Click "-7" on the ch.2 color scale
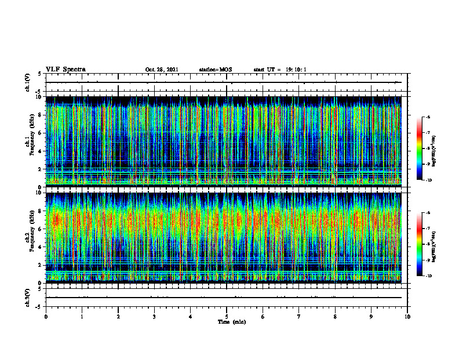The image size is (459, 355). tap(428, 229)
